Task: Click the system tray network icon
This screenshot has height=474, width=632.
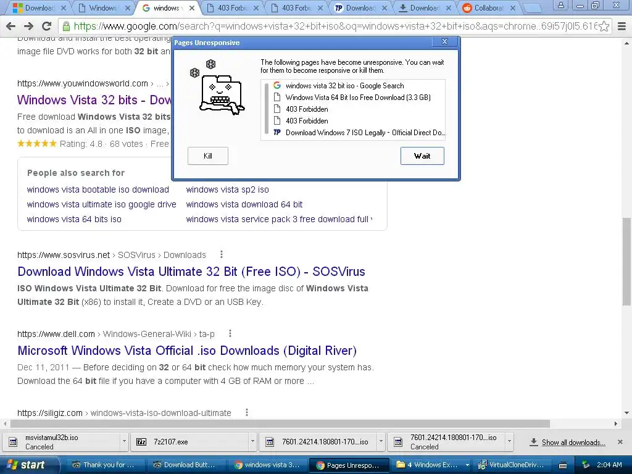Action: [x=586, y=465]
